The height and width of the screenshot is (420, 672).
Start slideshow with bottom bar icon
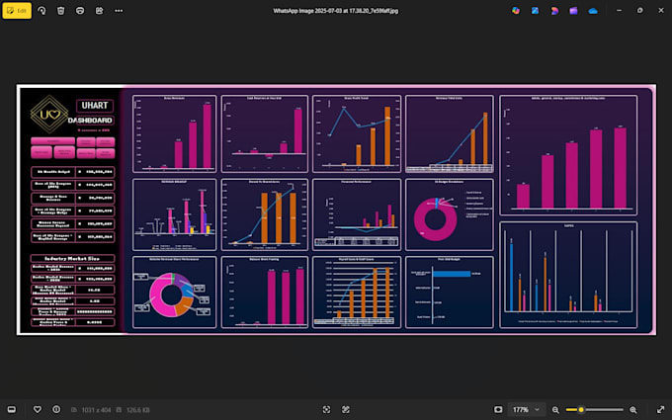coord(498,410)
